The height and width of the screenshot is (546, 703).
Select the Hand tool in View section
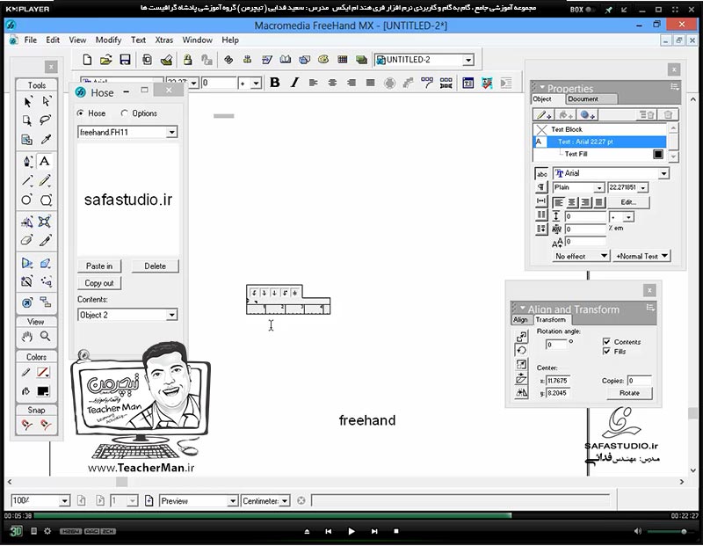[x=27, y=336]
